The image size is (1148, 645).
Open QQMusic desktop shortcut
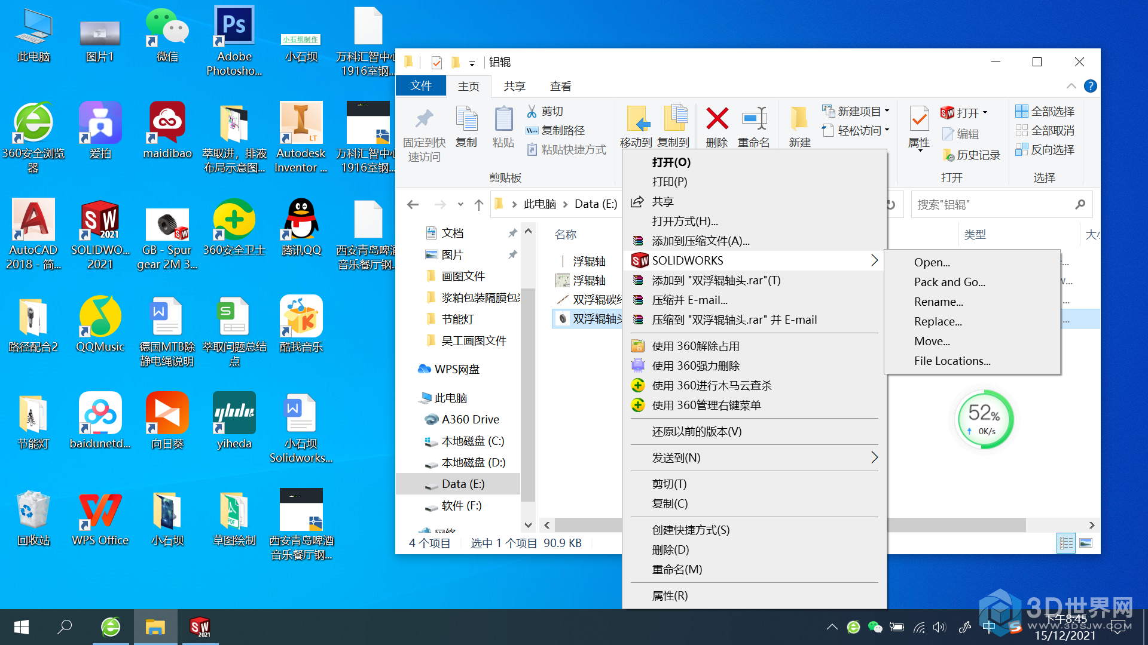[100, 324]
